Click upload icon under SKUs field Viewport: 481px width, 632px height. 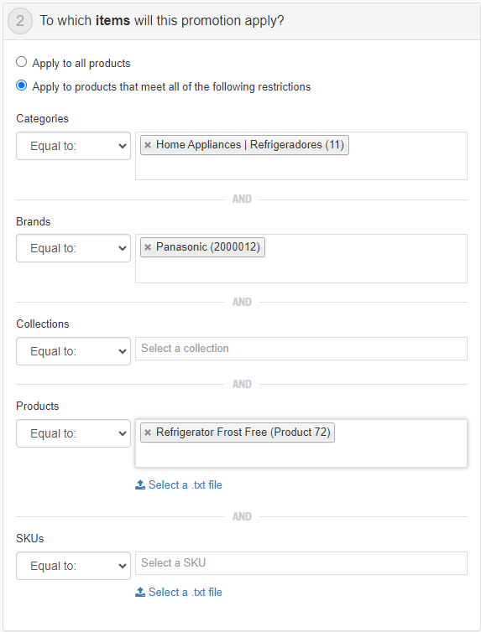point(140,592)
